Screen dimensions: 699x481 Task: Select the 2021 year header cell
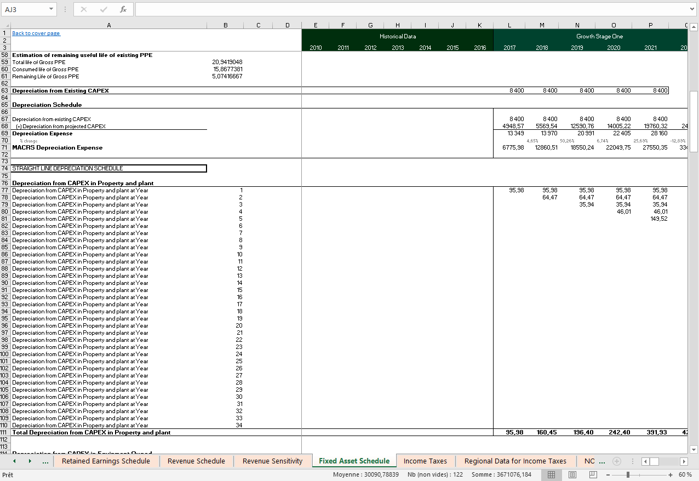click(650, 48)
